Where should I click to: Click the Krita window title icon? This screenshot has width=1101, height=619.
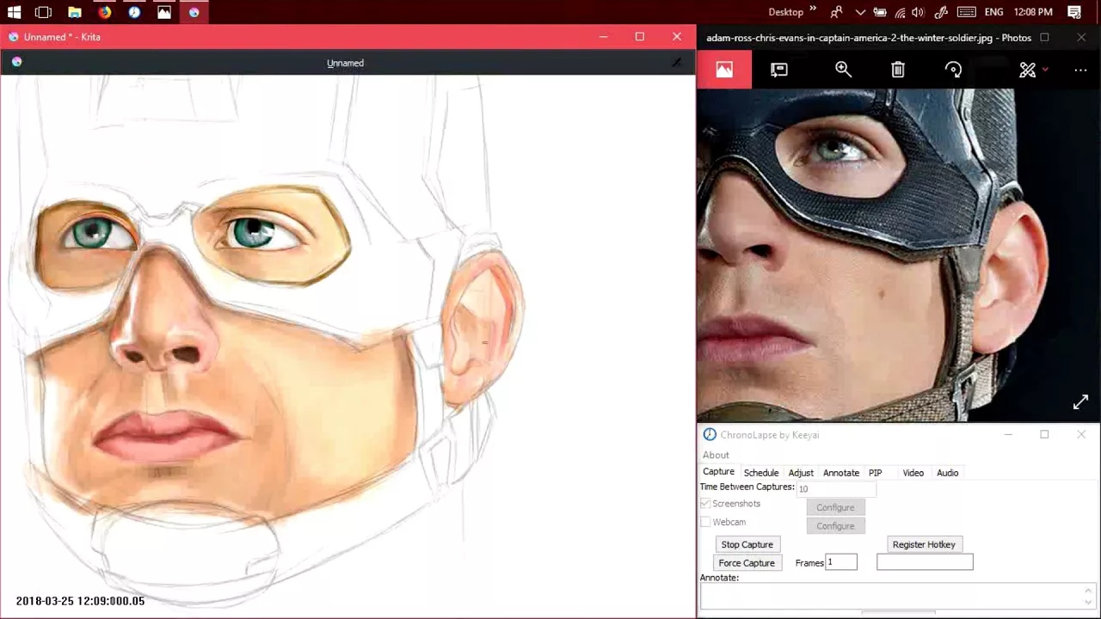(x=13, y=37)
